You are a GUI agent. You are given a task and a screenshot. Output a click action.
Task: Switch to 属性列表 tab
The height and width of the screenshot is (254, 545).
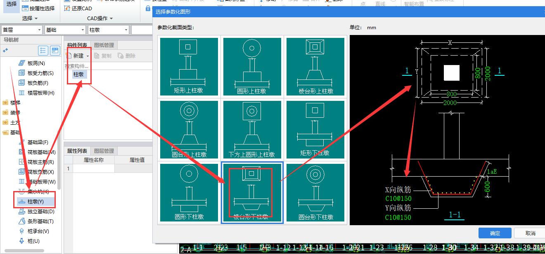coord(77,151)
